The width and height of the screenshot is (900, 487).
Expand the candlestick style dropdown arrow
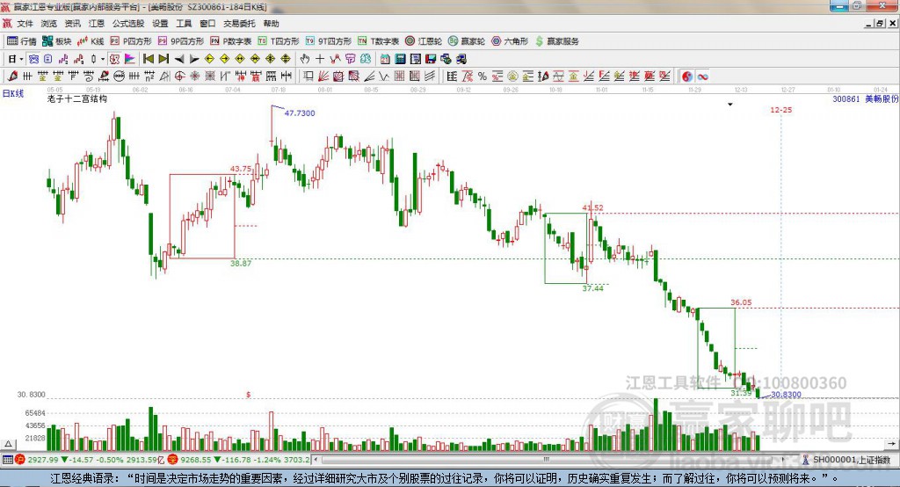coord(103,59)
